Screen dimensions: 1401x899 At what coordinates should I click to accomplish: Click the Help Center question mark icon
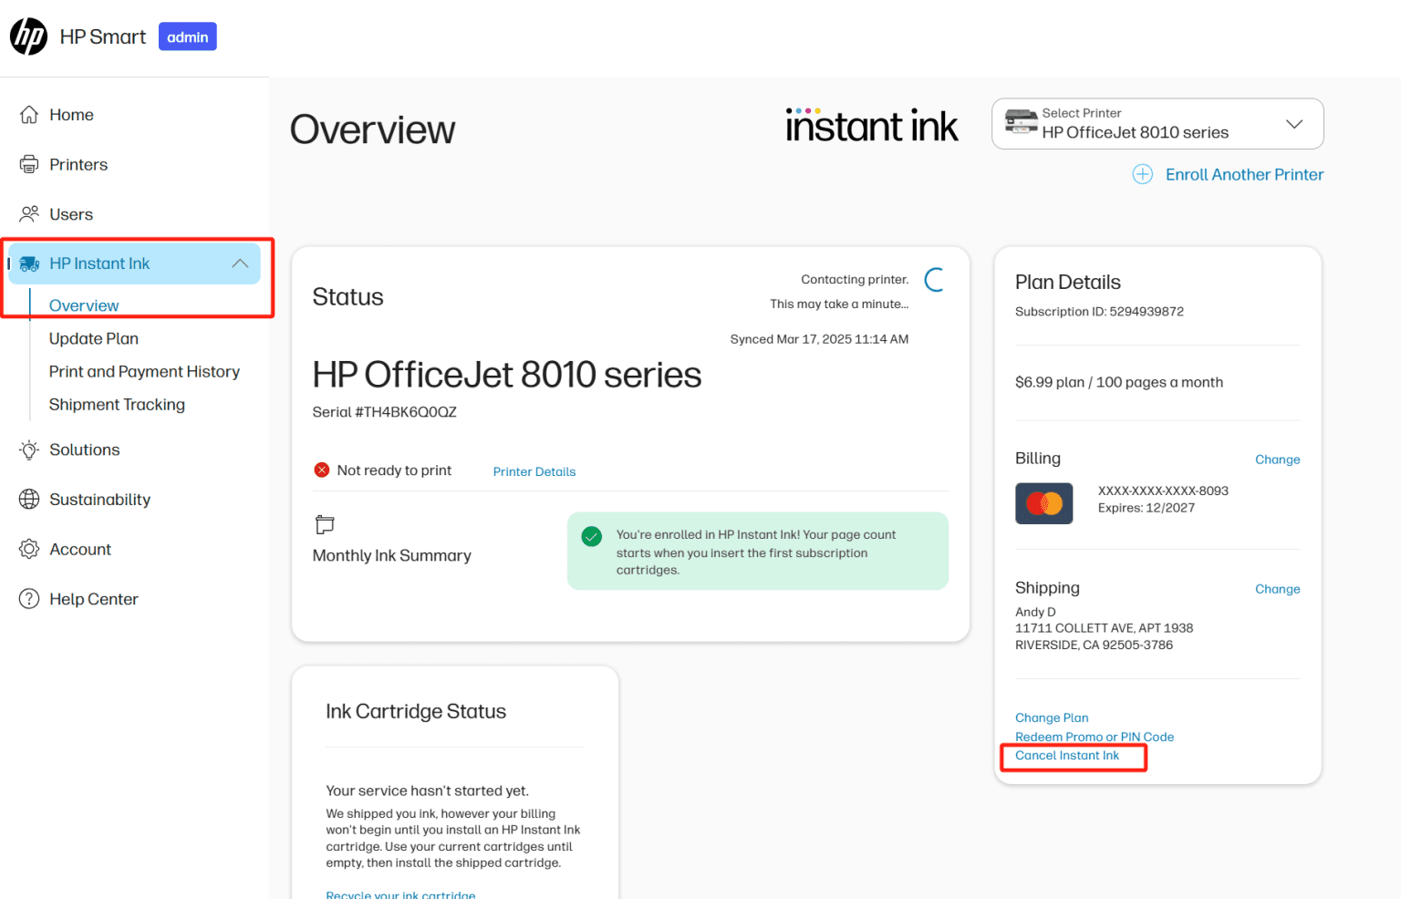[x=28, y=598]
